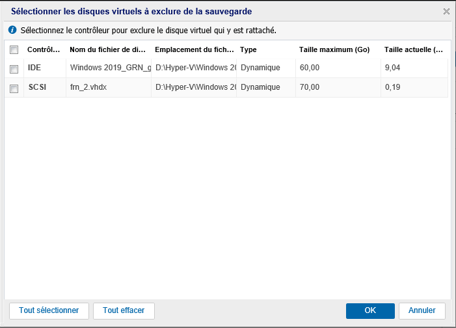Toggle the select-all checkbox in table header

coord(14,49)
